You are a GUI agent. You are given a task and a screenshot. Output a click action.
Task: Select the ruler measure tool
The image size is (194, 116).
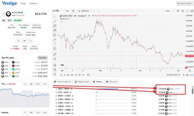tap(55, 54)
